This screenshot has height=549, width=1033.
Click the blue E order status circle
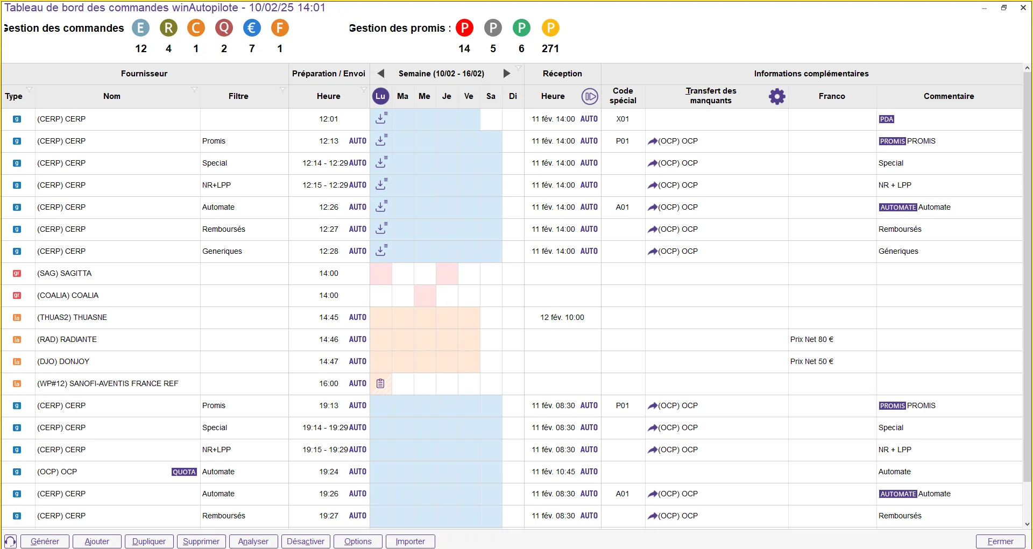point(140,28)
